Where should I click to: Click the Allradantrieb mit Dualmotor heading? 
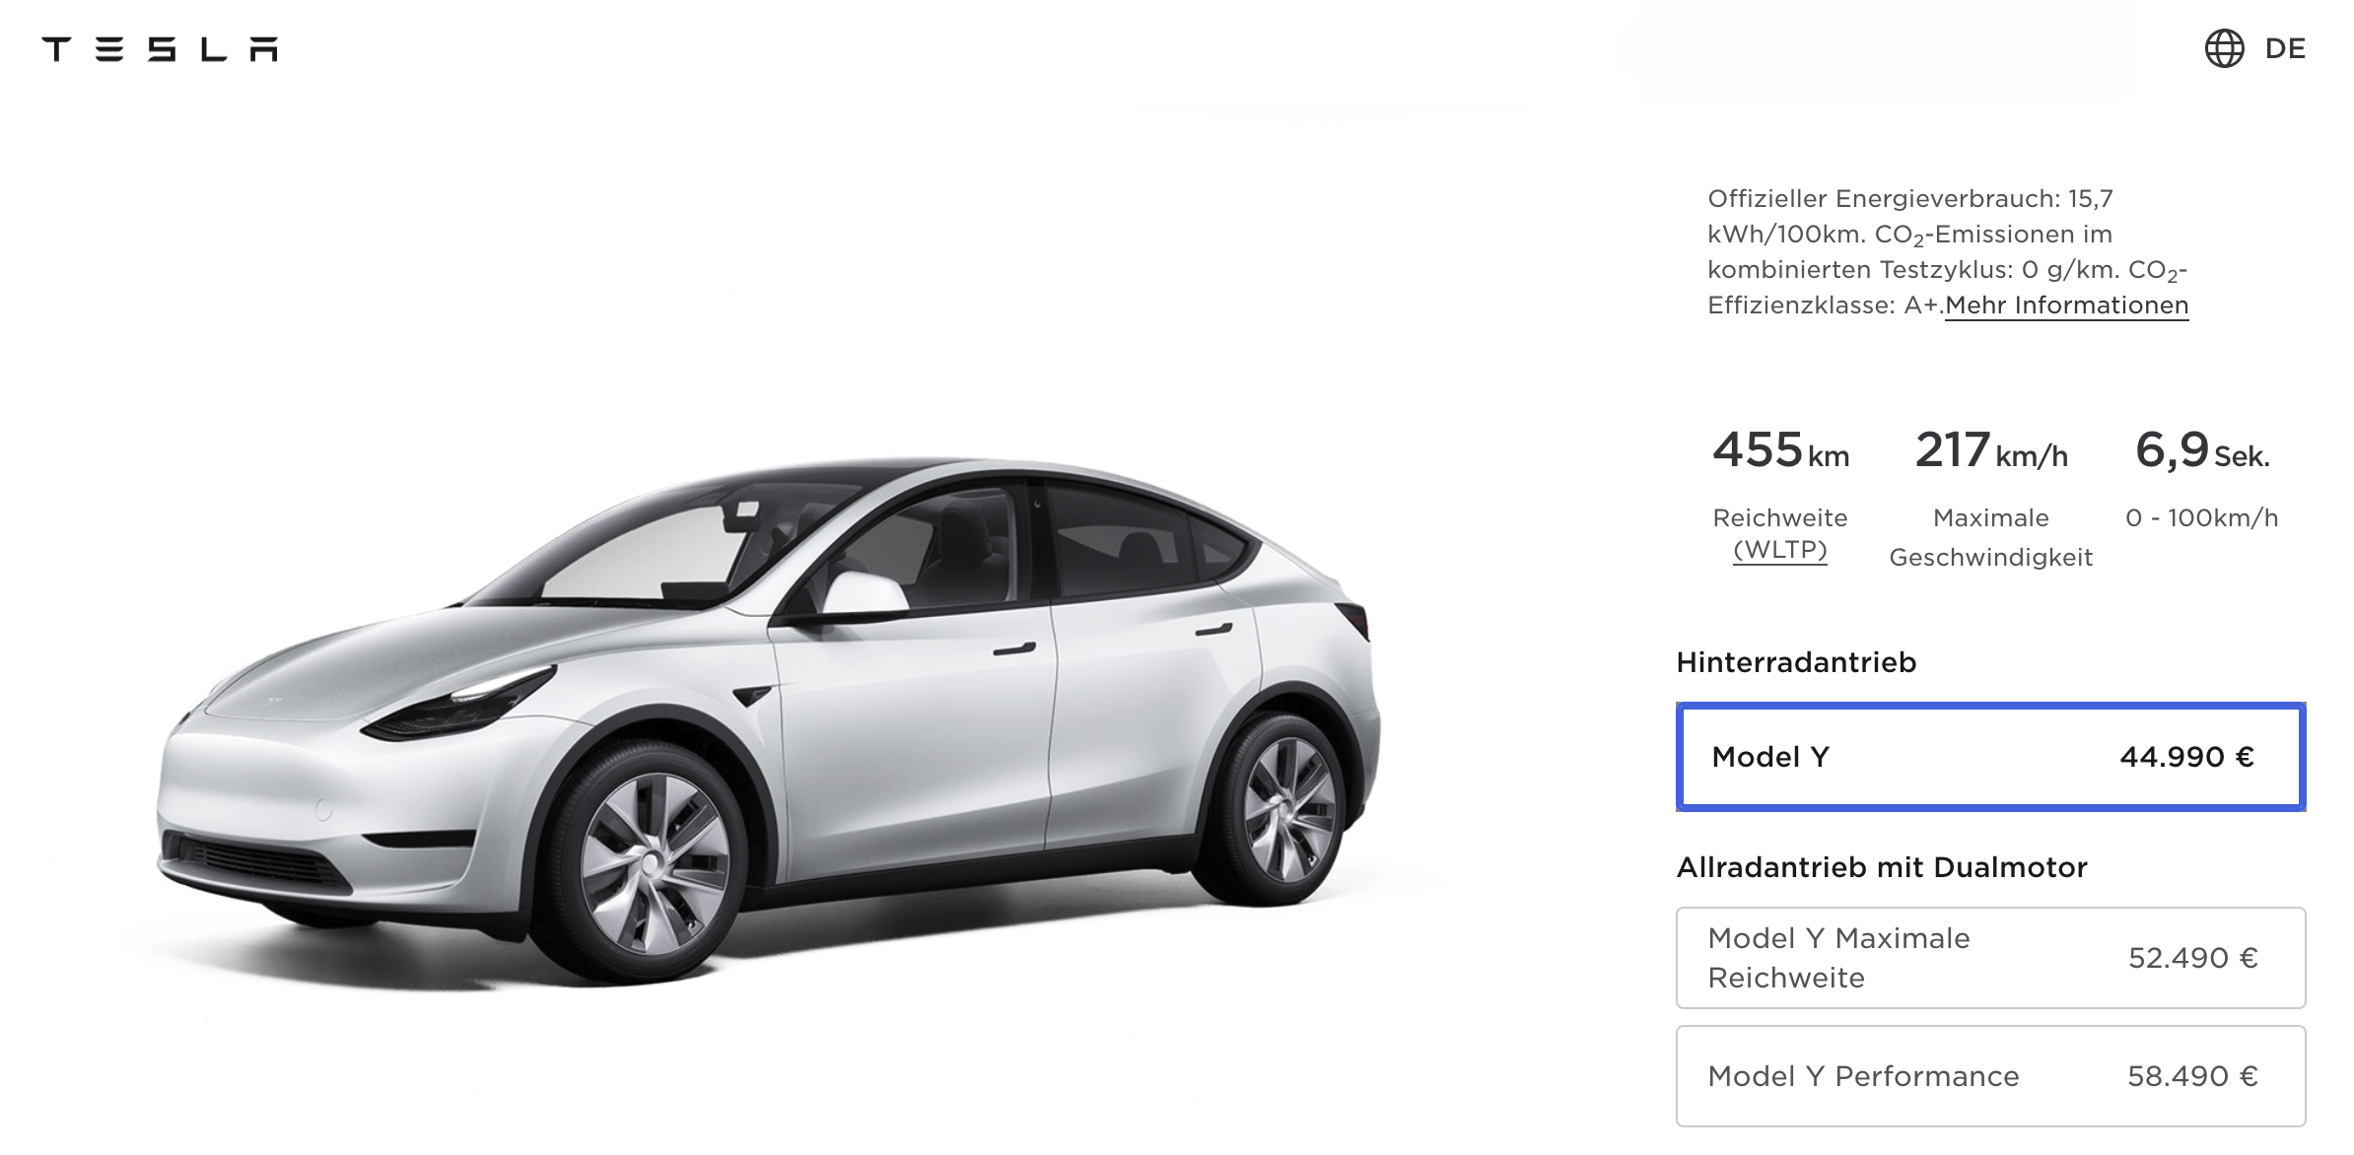tap(1882, 867)
